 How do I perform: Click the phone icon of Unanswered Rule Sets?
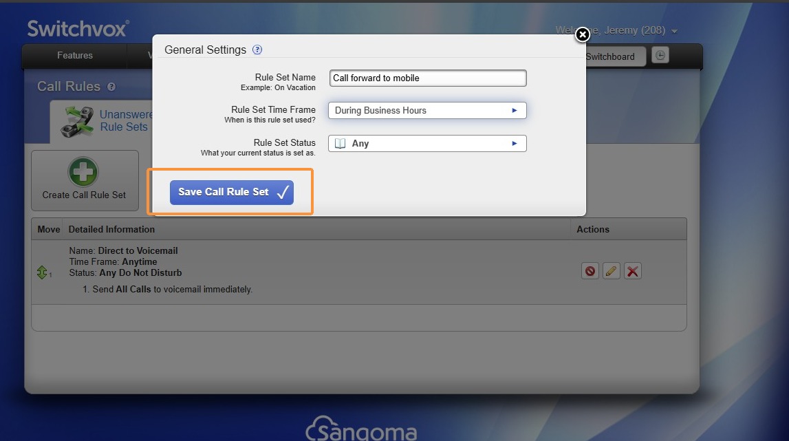(77, 121)
